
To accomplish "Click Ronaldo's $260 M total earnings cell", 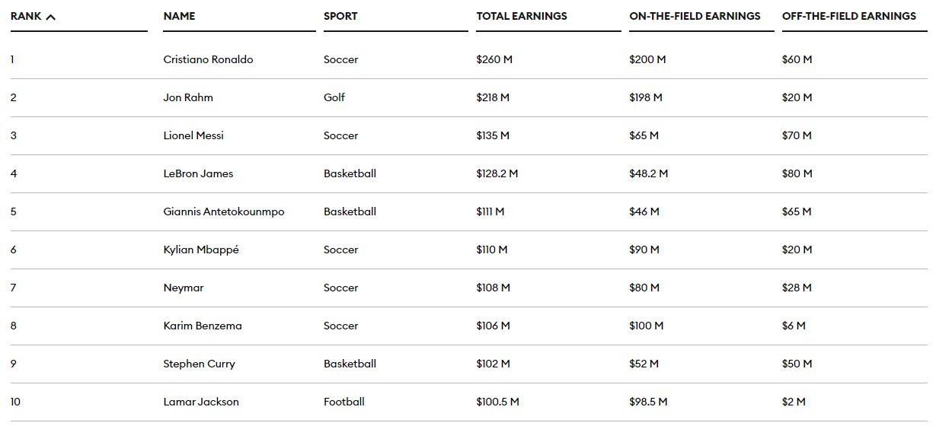I will (x=493, y=59).
